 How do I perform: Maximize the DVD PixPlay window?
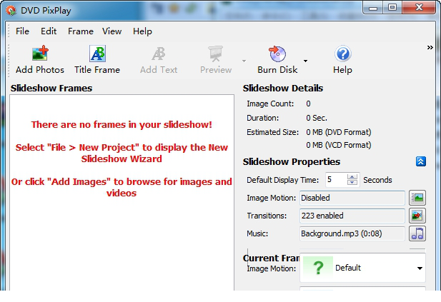pos(392,8)
